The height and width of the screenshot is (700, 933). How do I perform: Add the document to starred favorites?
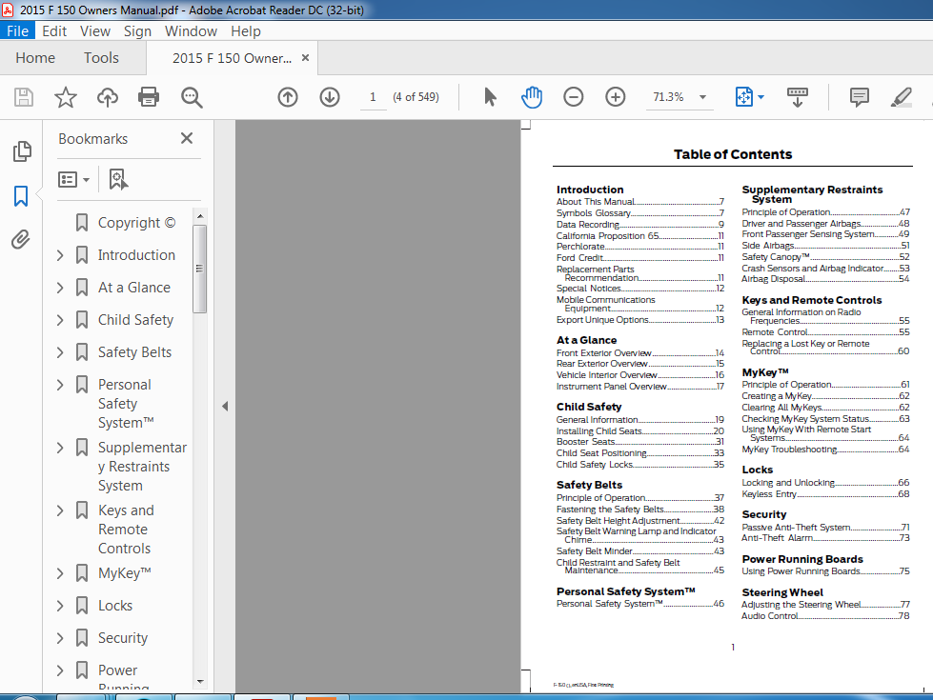point(66,97)
